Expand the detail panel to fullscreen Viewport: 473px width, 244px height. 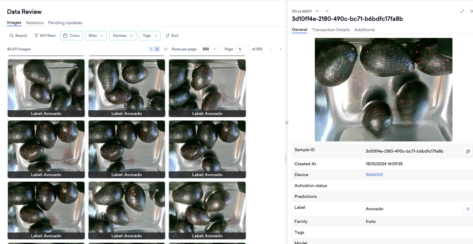pos(462,11)
